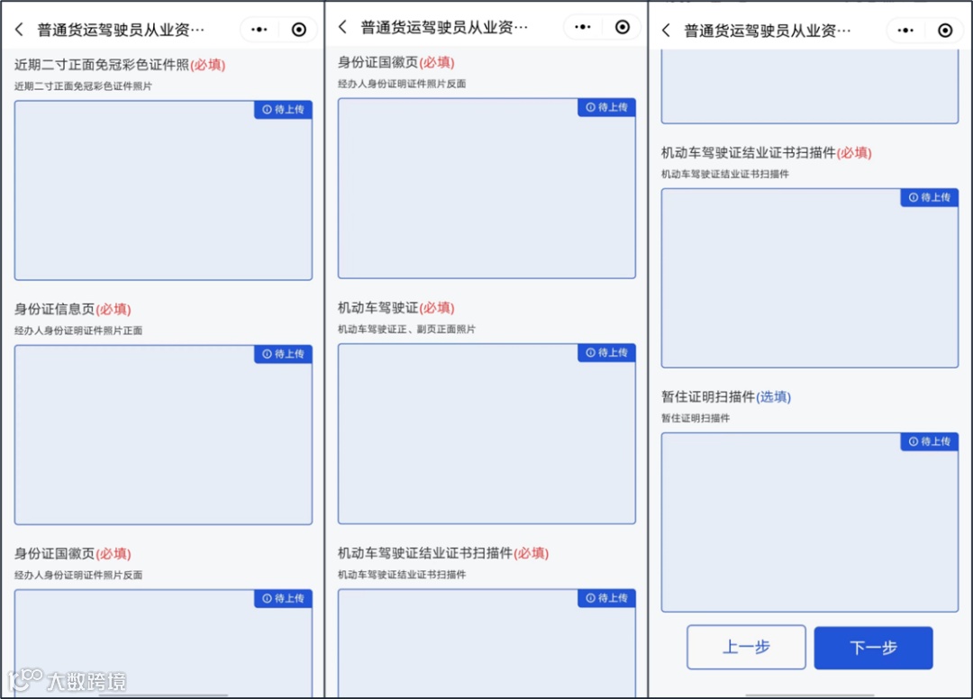Click the 下一步 button
973x699 pixels.
pyautogui.click(x=873, y=648)
